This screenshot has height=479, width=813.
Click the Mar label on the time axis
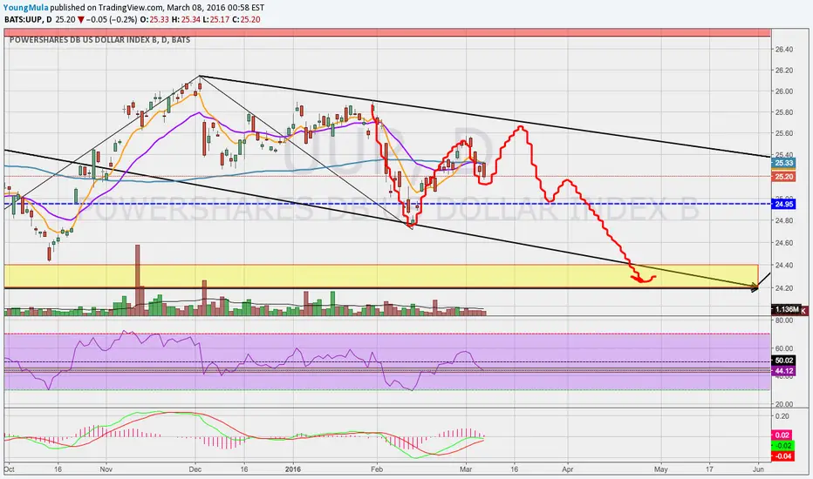(x=466, y=469)
